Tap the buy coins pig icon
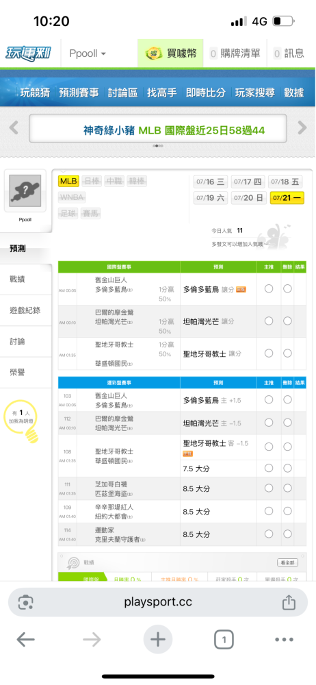This screenshot has width=316, height=685. point(154,54)
